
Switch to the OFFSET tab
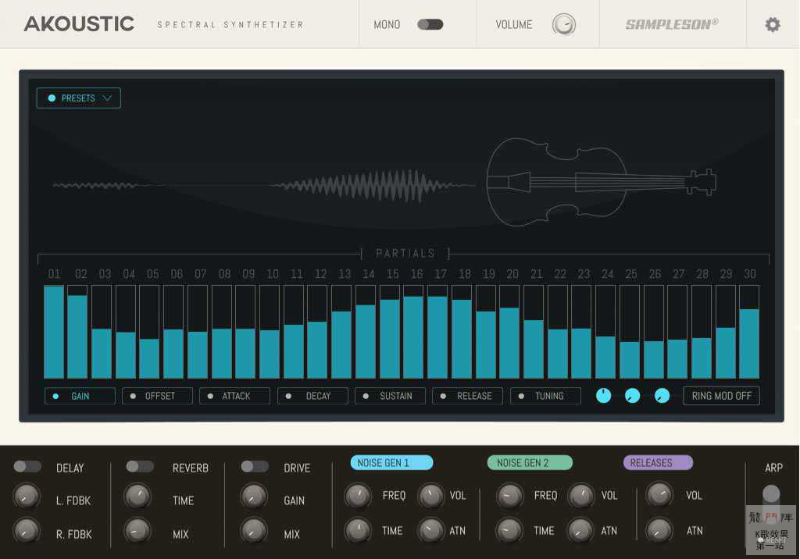click(x=158, y=396)
